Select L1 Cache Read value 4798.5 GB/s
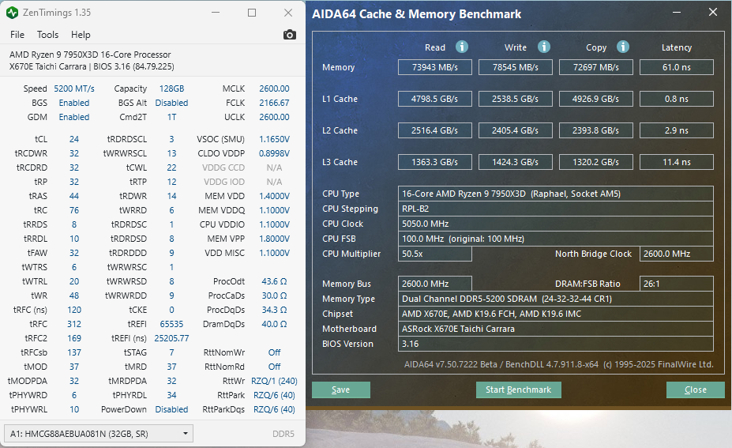This screenshot has height=448, width=732. pyautogui.click(x=434, y=99)
